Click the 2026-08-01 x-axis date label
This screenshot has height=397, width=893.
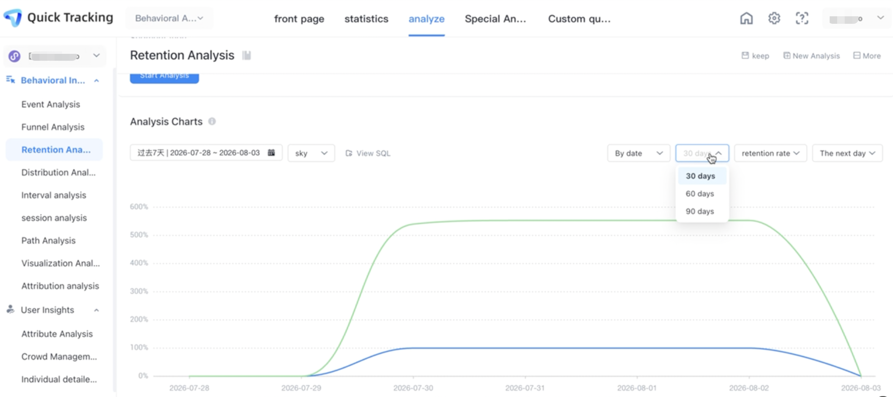point(637,388)
